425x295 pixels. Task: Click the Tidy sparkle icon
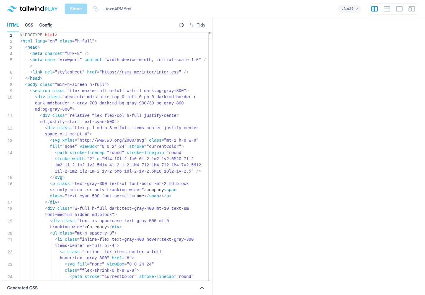coord(192,25)
